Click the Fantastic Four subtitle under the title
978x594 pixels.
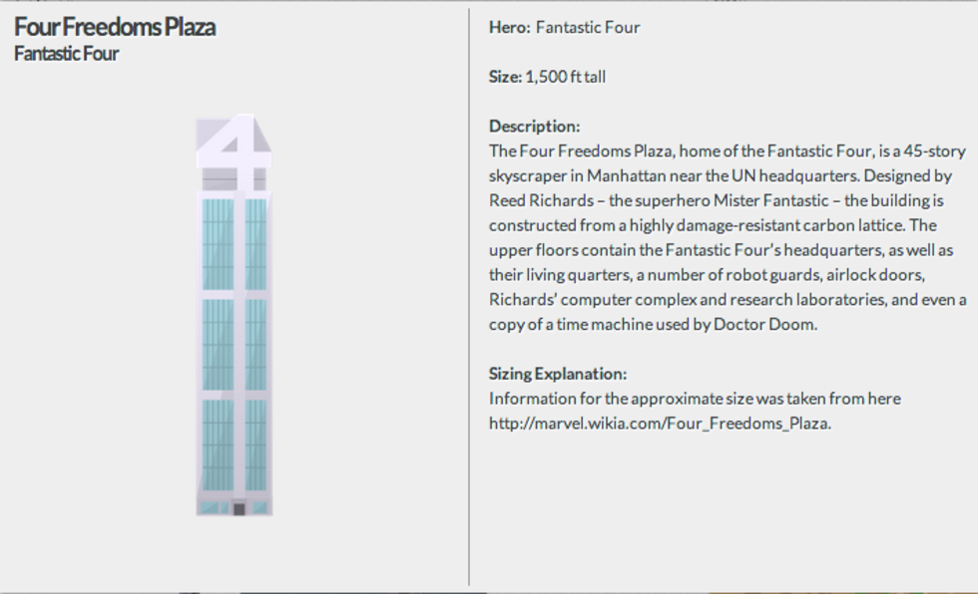tap(67, 54)
